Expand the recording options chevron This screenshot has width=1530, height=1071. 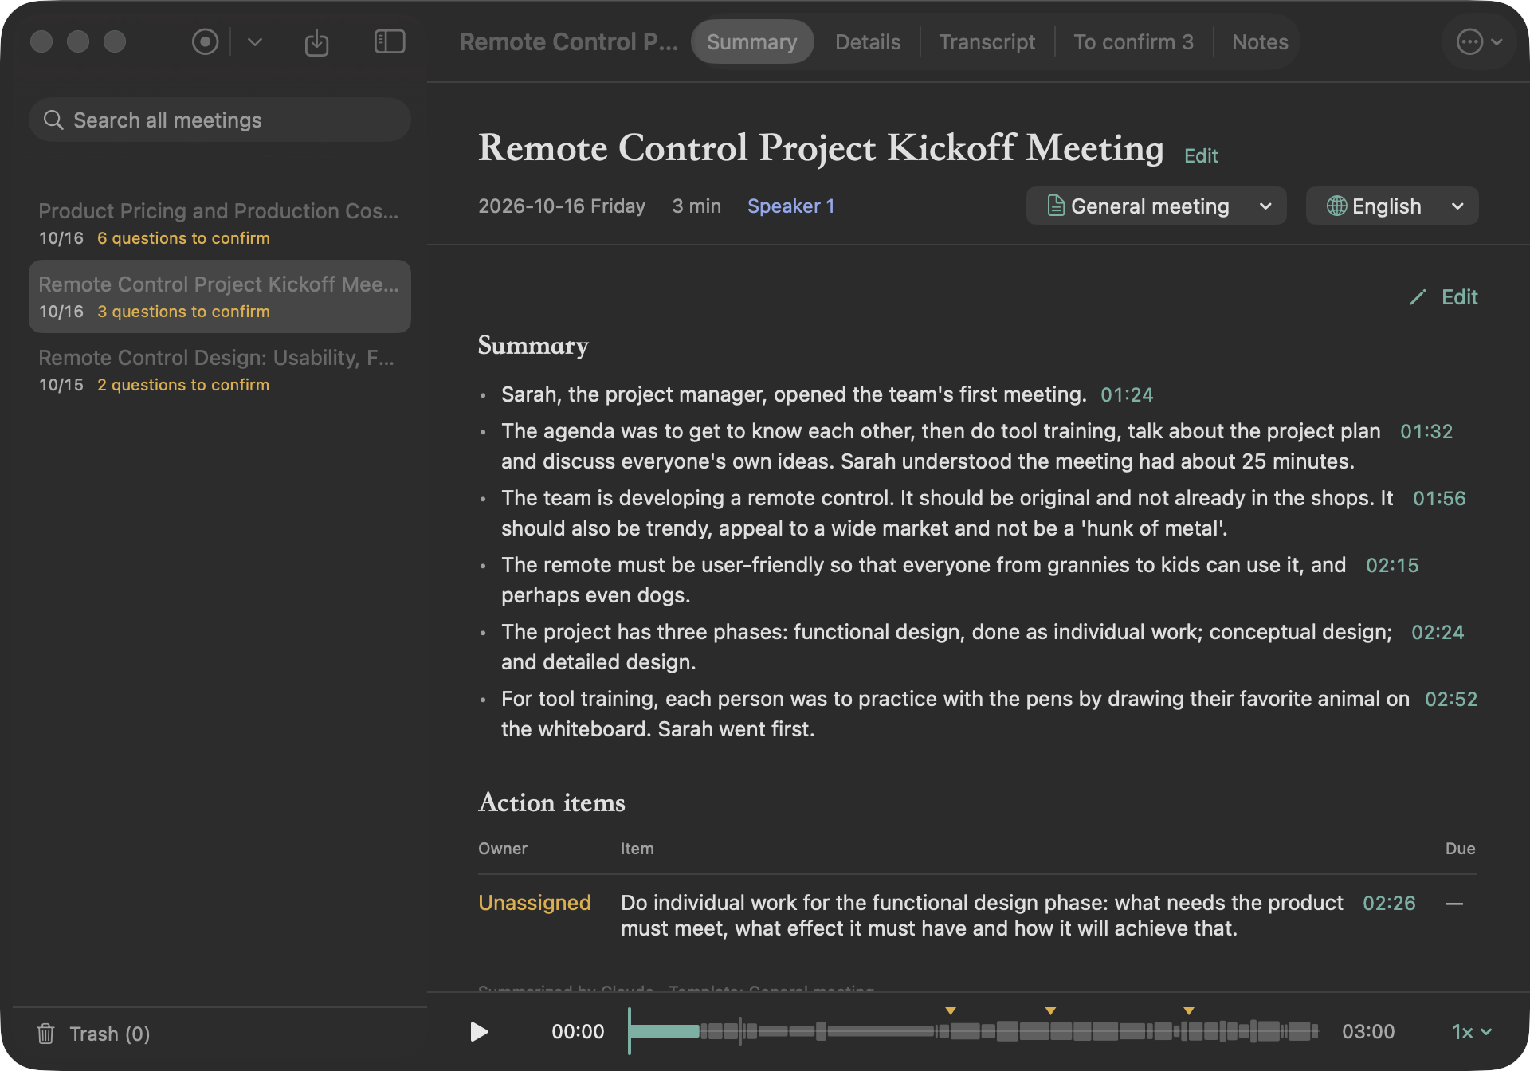tap(255, 41)
